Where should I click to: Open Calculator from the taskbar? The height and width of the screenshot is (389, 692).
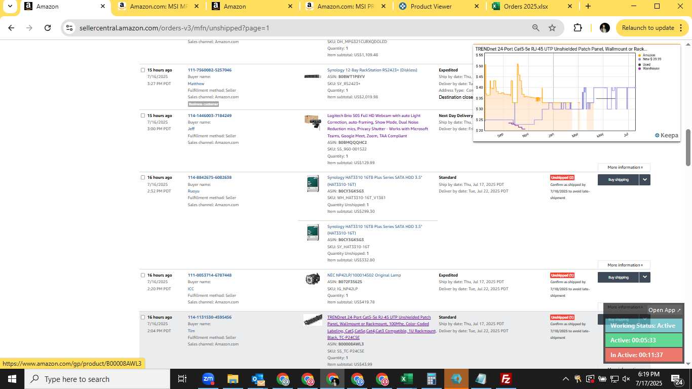click(x=432, y=379)
